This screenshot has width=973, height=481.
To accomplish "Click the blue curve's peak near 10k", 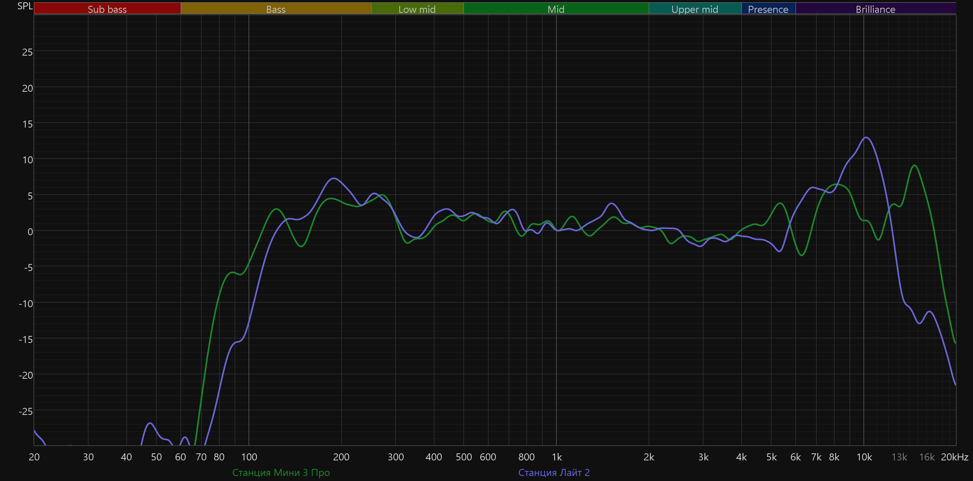I will pos(866,138).
